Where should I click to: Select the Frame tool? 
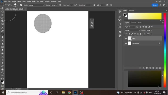(x=2, y=25)
